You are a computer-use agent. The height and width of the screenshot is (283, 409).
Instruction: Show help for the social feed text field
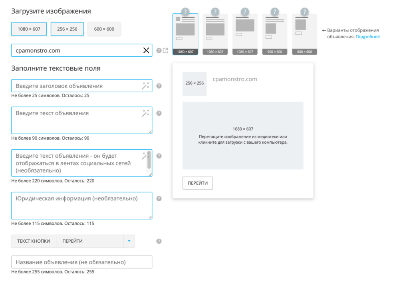(x=159, y=156)
